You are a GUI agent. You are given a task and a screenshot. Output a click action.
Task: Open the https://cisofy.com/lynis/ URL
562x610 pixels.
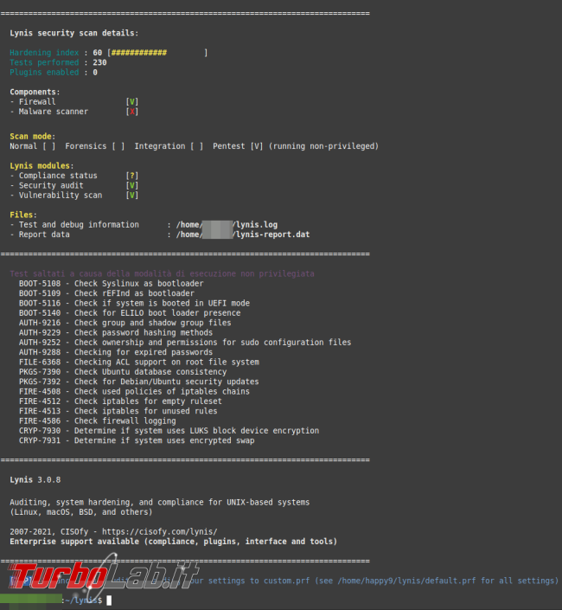click(x=160, y=531)
